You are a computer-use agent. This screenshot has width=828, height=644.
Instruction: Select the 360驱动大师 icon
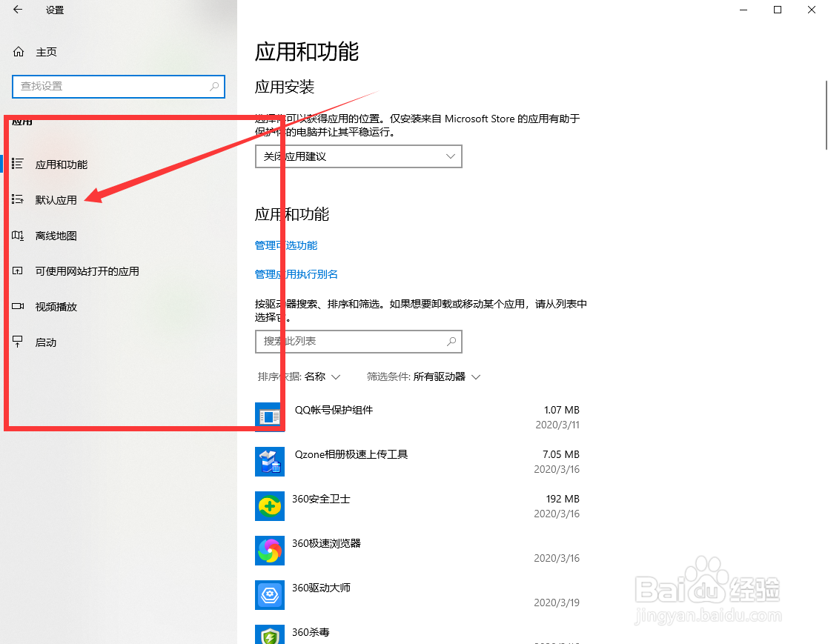coord(269,595)
